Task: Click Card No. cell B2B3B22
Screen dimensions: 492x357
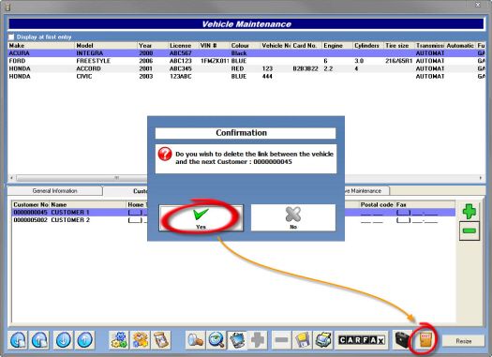Action: pos(306,68)
